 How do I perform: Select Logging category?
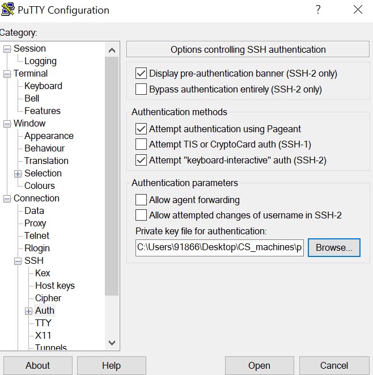click(40, 61)
